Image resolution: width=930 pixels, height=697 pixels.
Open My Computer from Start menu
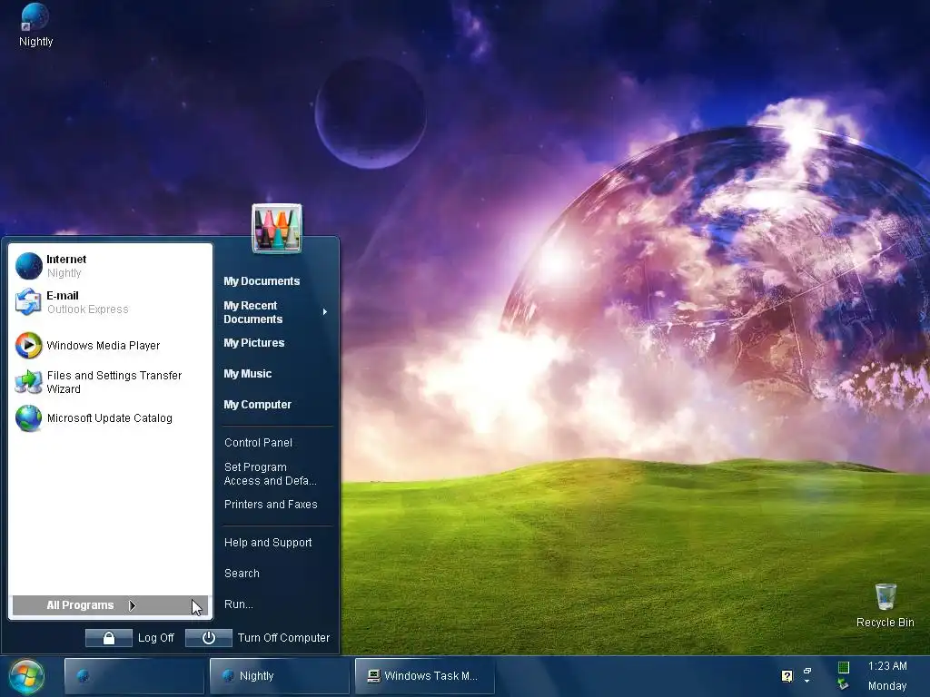click(x=257, y=404)
